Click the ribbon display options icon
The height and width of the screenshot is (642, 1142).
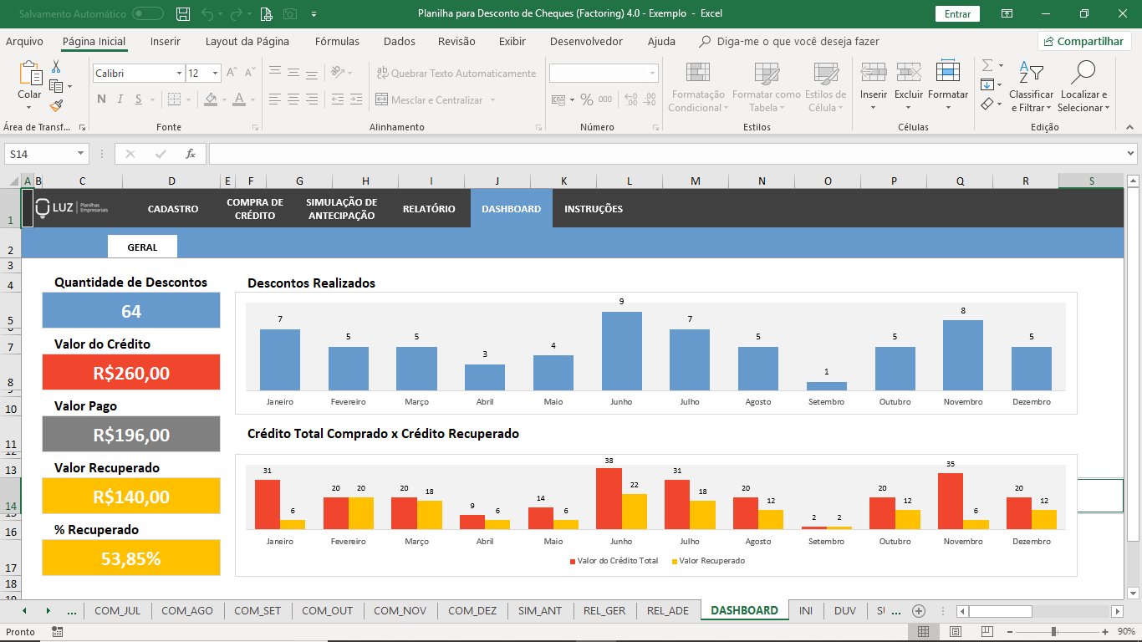[x=1007, y=13]
